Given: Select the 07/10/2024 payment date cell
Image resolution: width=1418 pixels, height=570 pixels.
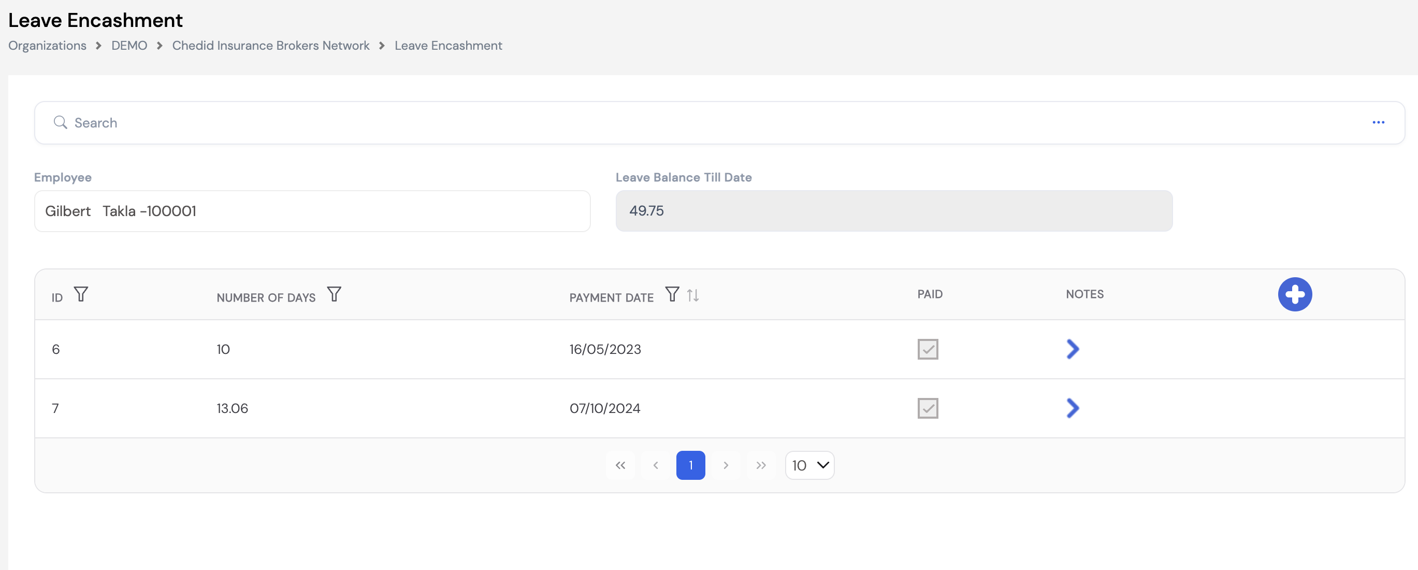Looking at the screenshot, I should [604, 408].
